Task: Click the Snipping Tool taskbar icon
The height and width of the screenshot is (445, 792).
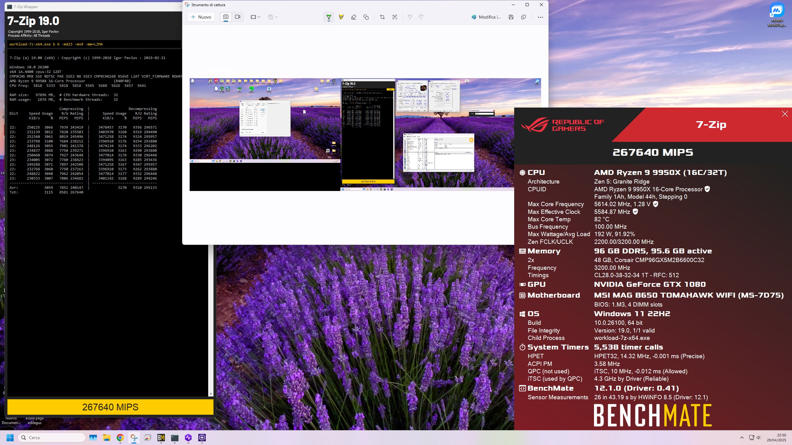Action: click(134, 438)
